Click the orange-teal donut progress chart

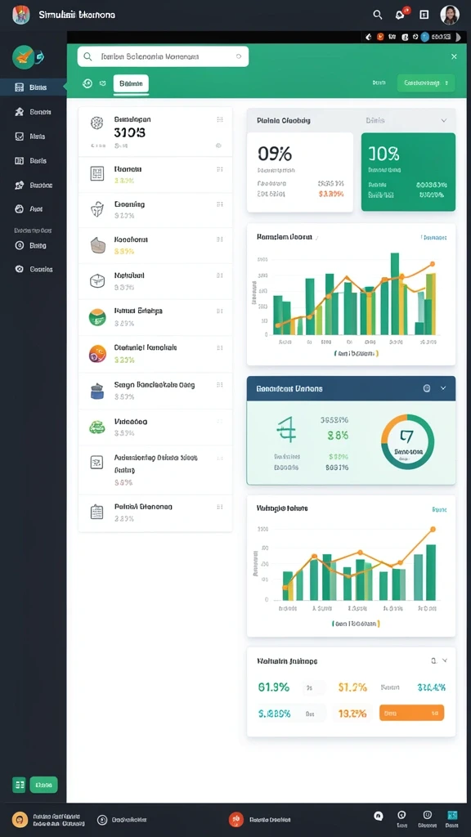click(x=407, y=442)
